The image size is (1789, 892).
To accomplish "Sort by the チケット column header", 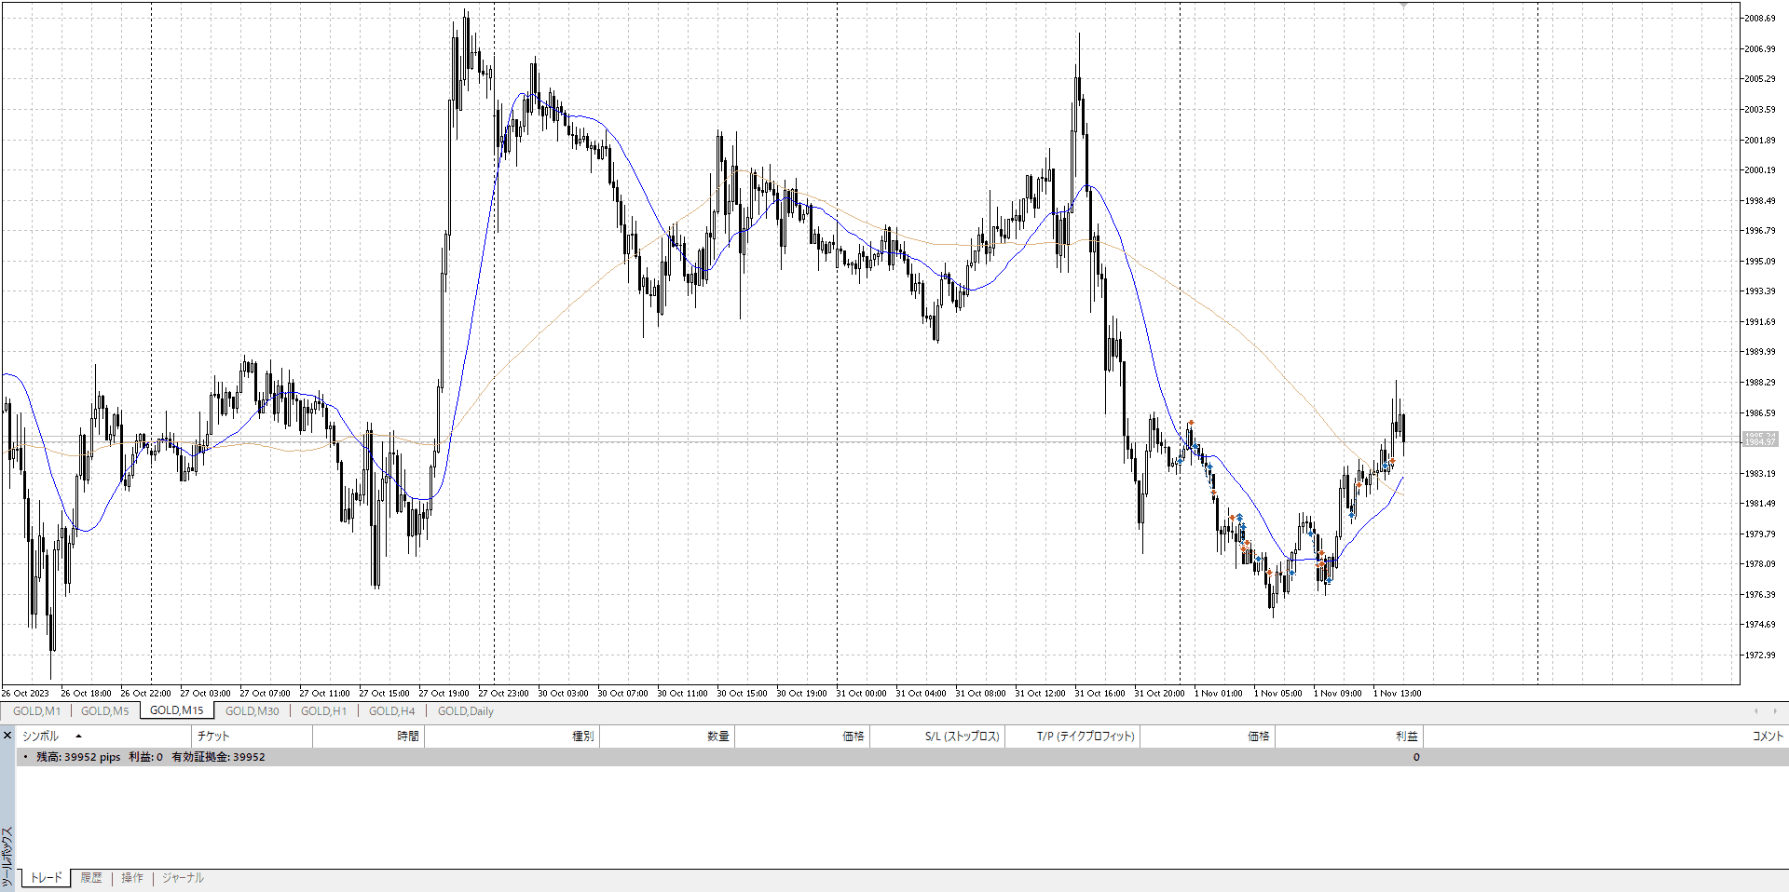I will 213,737.
